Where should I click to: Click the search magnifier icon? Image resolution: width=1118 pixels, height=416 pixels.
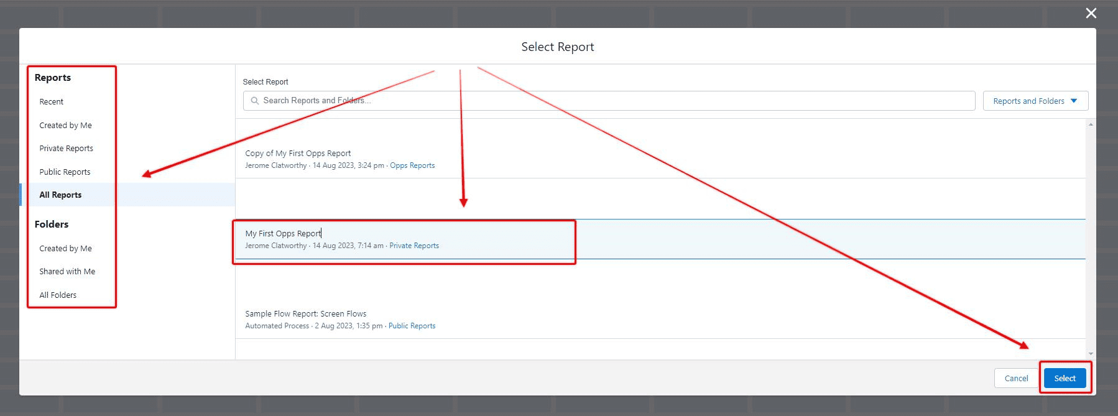(x=254, y=101)
